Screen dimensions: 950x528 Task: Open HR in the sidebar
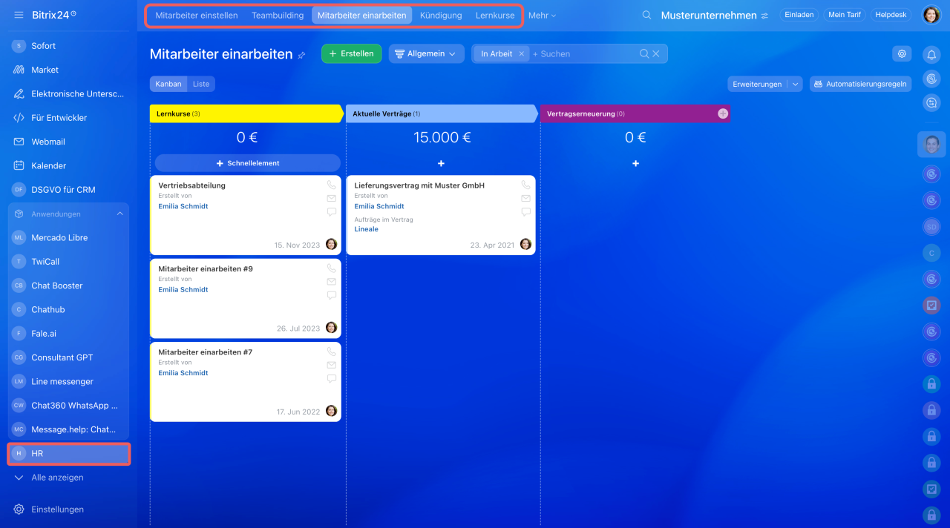click(68, 454)
